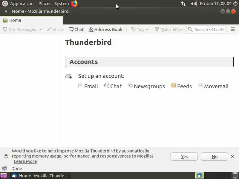Select Thunderbird window in the taskbar
The height and width of the screenshot is (179, 239).
click(41, 175)
